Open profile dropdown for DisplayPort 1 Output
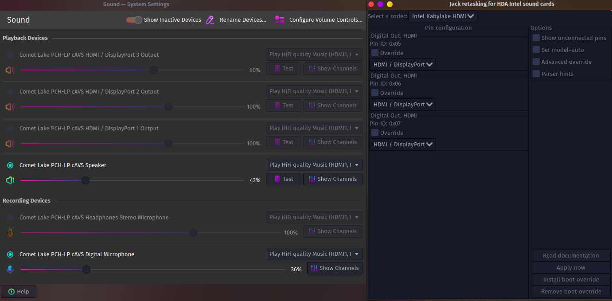Viewport: 612px width, 301px height. pyautogui.click(x=315, y=128)
